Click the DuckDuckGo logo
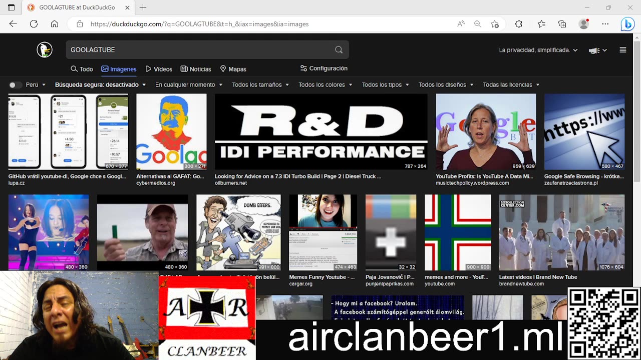The image size is (641, 360). coord(45,49)
